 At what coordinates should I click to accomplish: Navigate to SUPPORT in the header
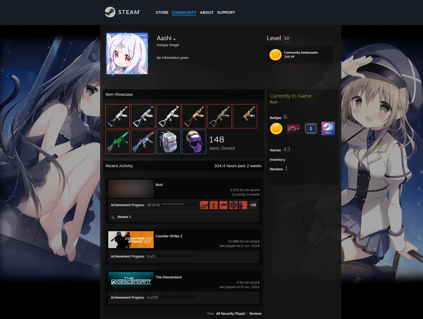pos(226,12)
